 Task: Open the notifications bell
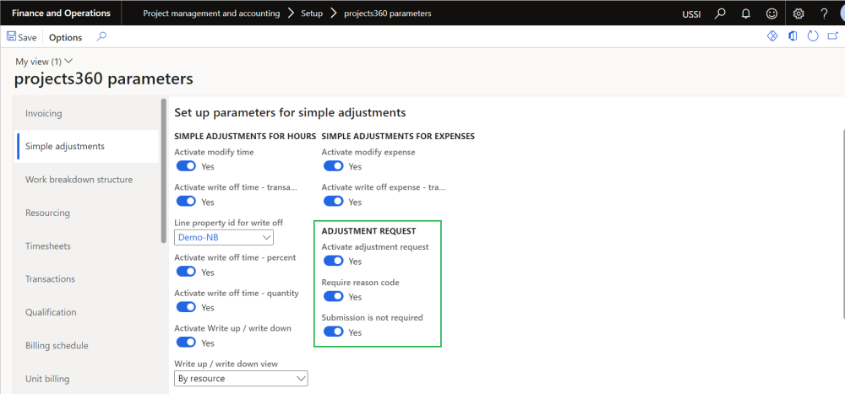tap(746, 13)
